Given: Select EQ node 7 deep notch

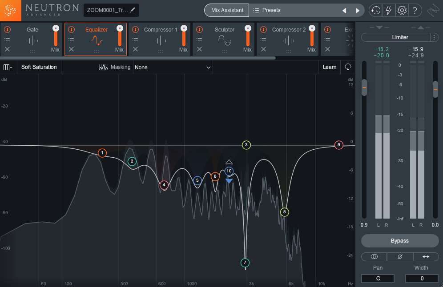Looking at the screenshot, I should click(245, 263).
